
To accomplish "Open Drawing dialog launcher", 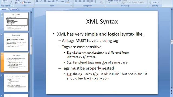I will coord(146,6).
